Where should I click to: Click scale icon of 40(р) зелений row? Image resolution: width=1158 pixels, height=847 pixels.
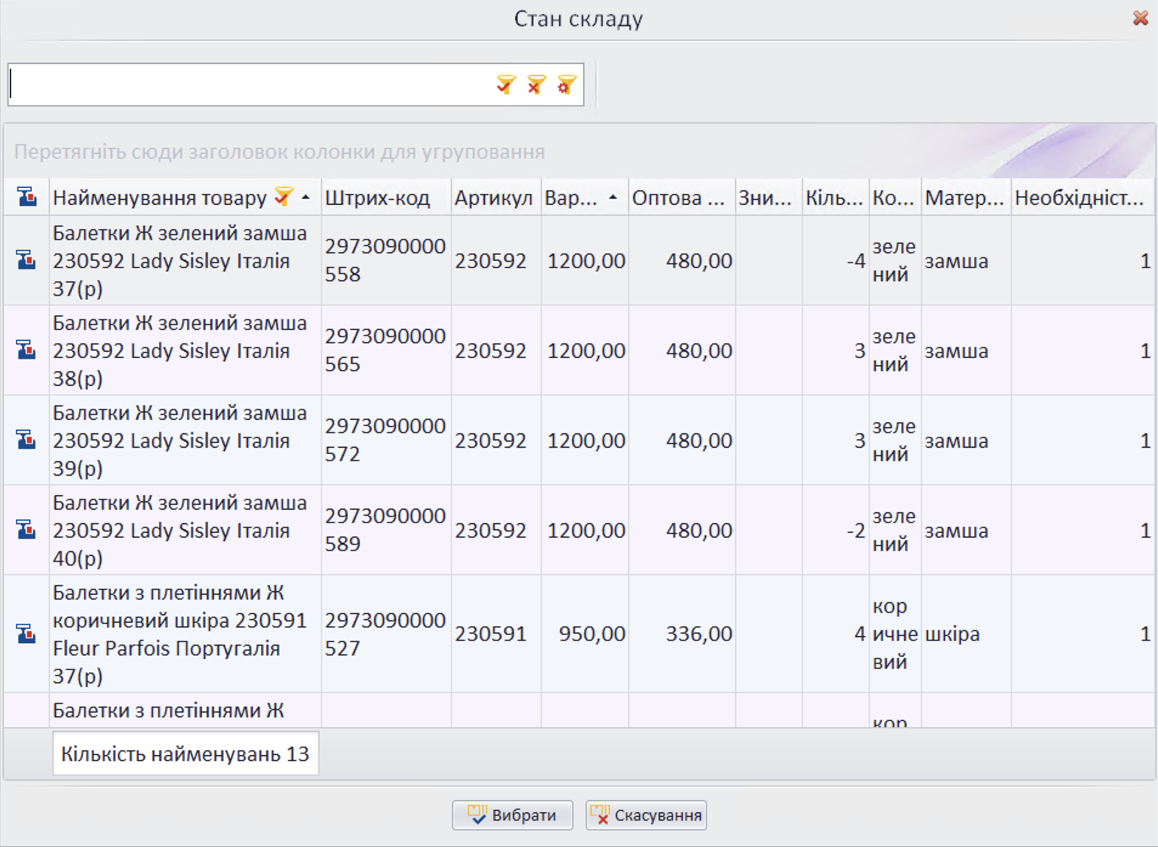[x=26, y=530]
